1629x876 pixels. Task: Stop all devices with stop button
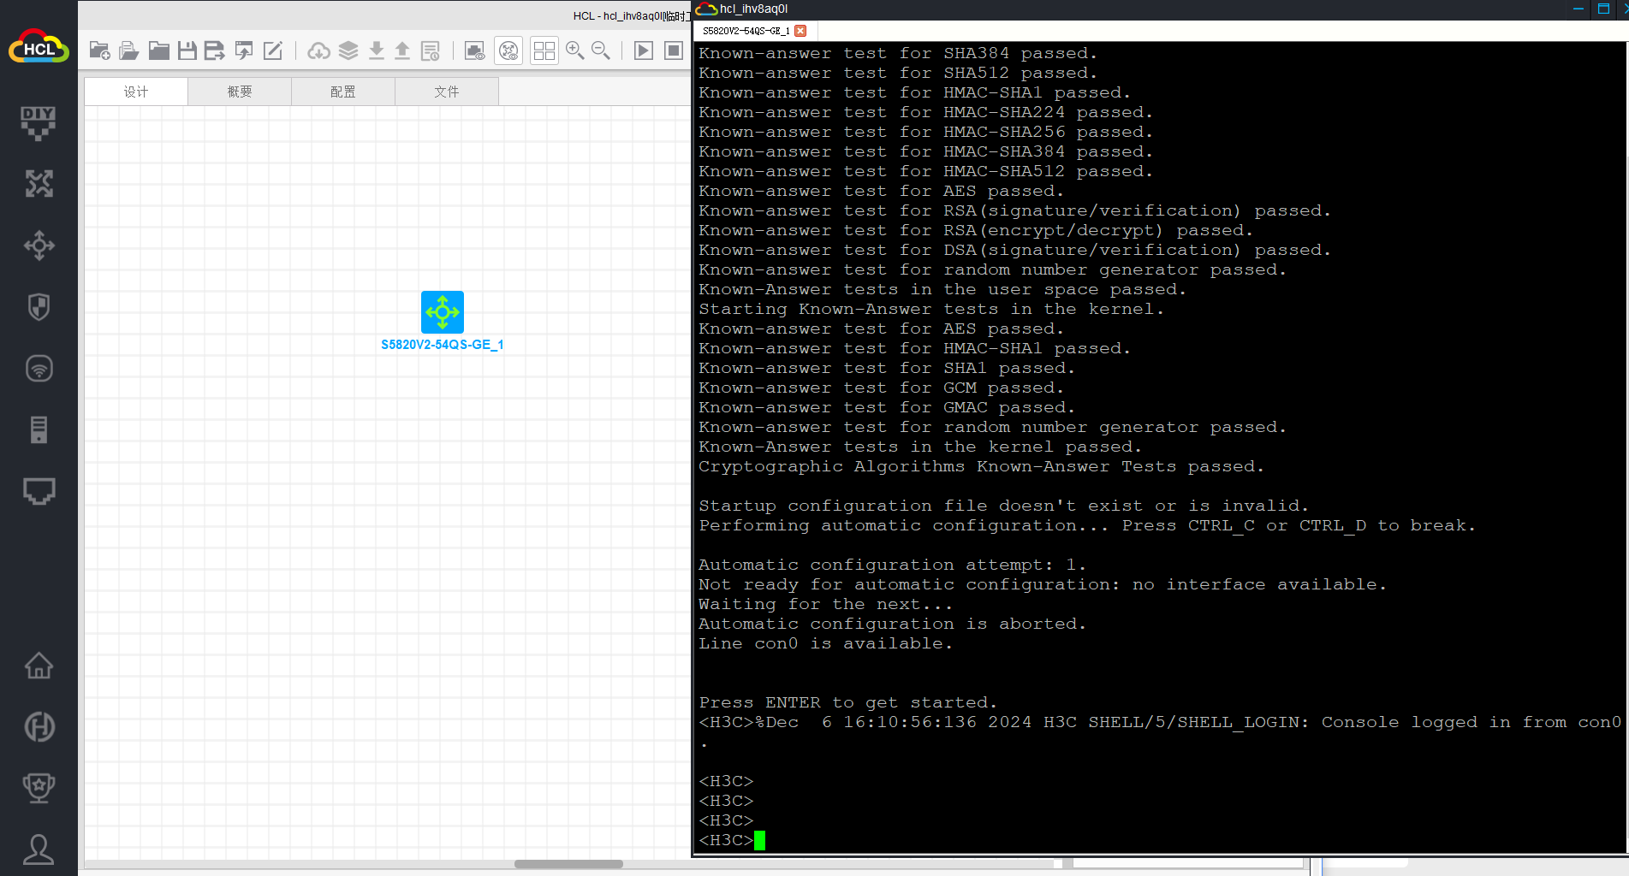click(x=674, y=50)
